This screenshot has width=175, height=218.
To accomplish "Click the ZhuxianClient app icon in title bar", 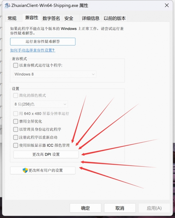I will point(7,5).
